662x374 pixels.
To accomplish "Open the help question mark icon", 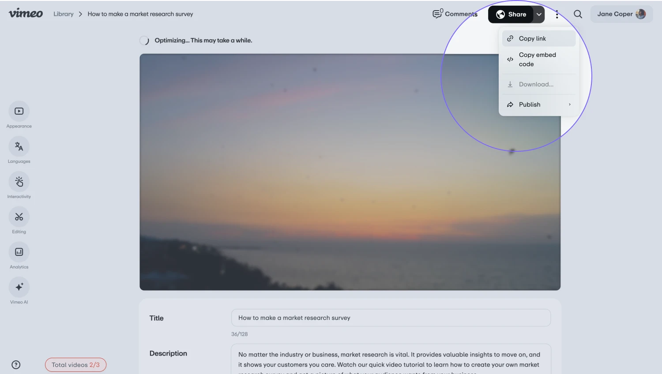I will click(16, 365).
